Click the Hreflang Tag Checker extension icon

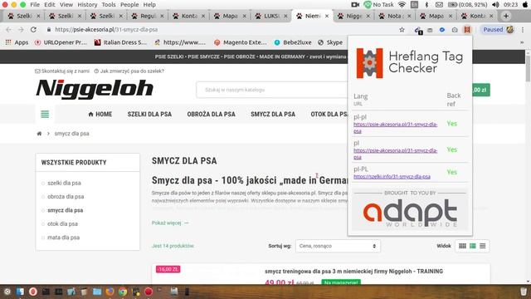(x=467, y=30)
